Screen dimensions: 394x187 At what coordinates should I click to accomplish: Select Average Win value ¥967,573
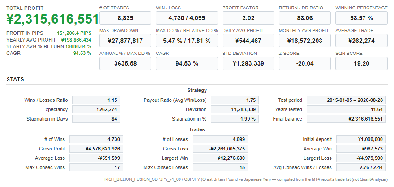(x=361, y=149)
